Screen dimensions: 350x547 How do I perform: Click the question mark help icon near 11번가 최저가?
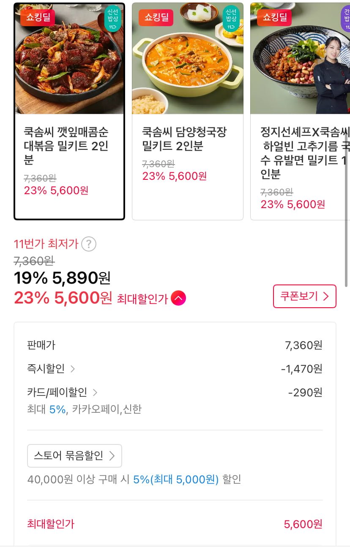tap(89, 244)
